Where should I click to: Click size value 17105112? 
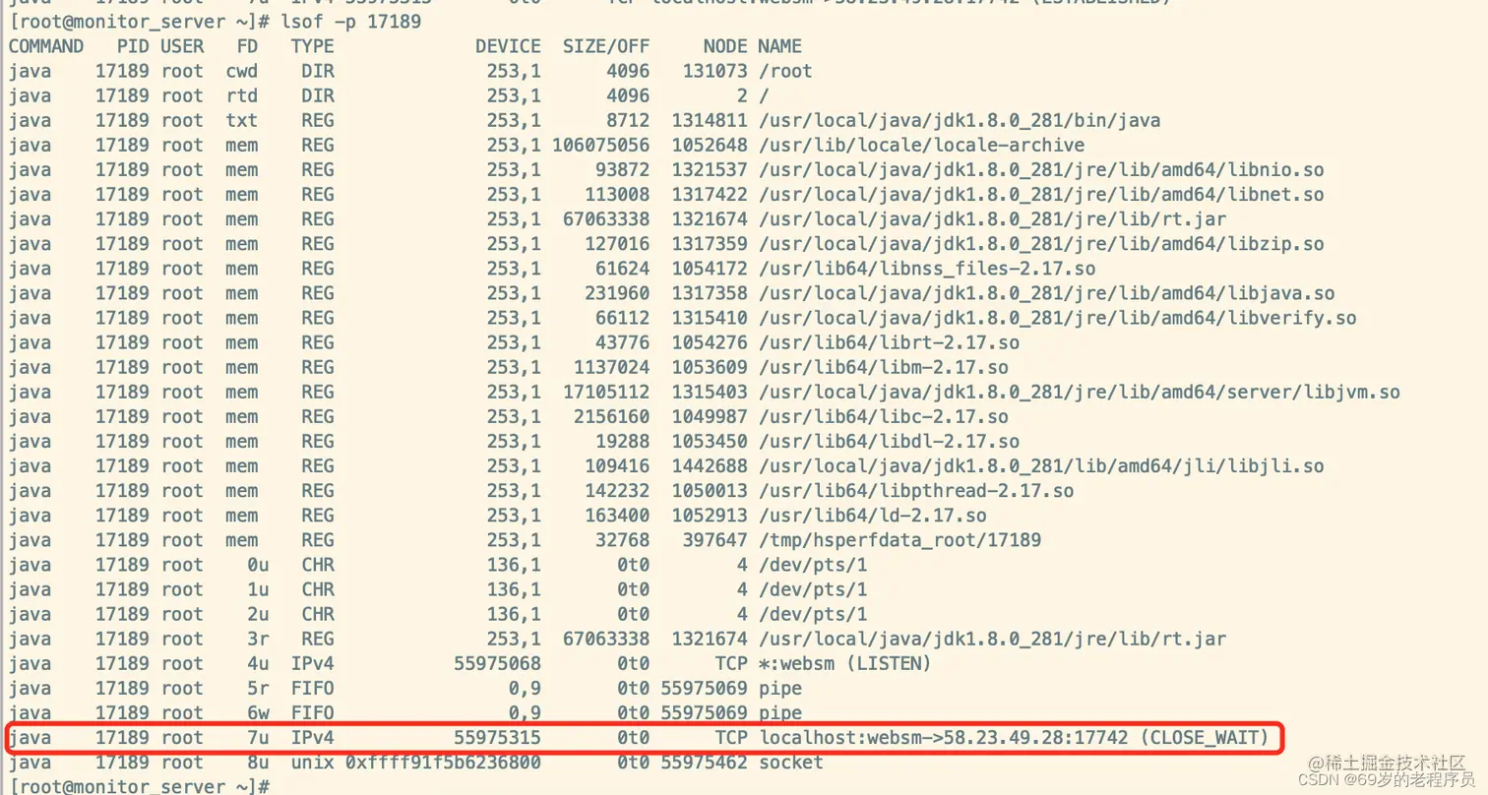click(x=606, y=392)
